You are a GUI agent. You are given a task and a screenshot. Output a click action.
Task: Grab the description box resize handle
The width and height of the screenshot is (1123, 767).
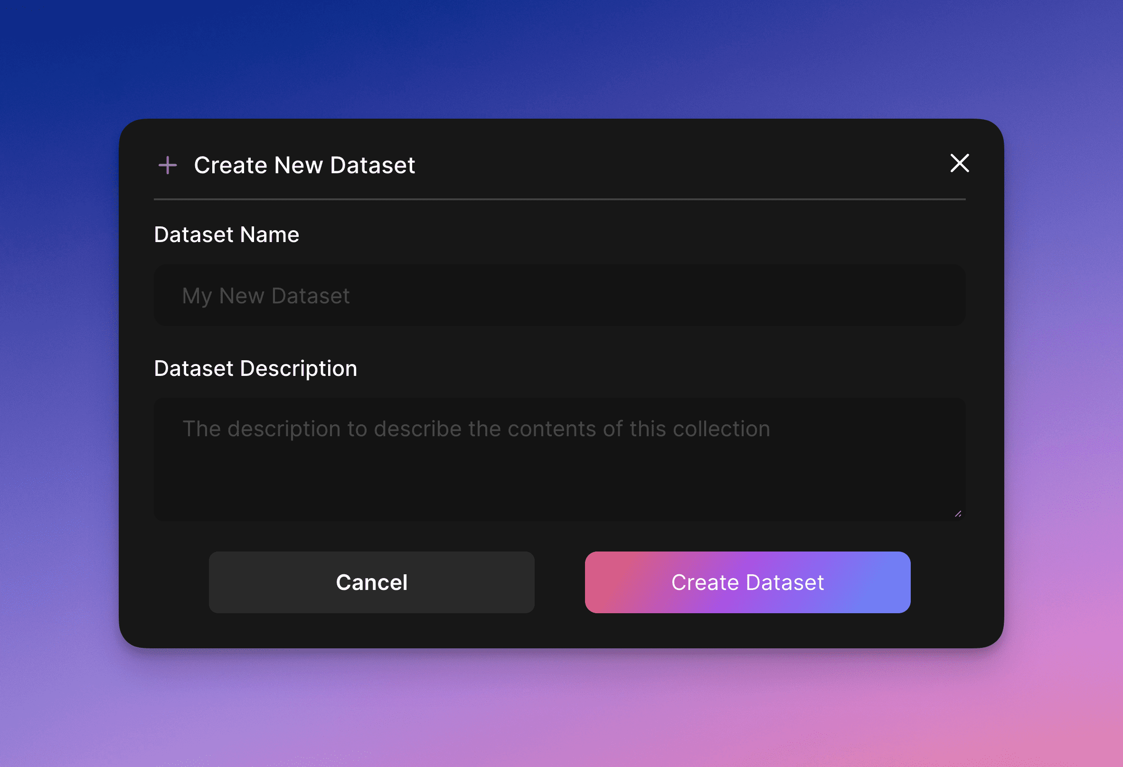tap(958, 514)
